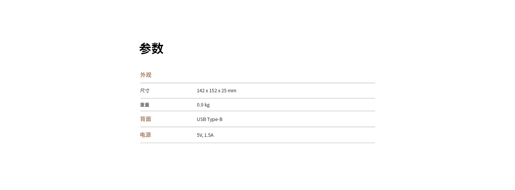This screenshot has width=515, height=190.
Task: Select the 外观 section header
Action: pos(146,75)
